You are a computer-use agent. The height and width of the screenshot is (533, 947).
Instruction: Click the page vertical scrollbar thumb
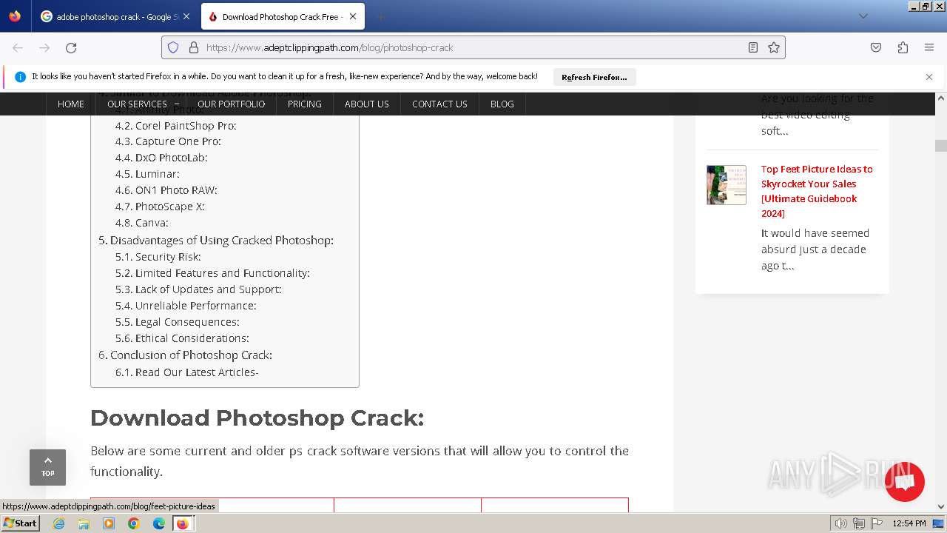(941, 146)
